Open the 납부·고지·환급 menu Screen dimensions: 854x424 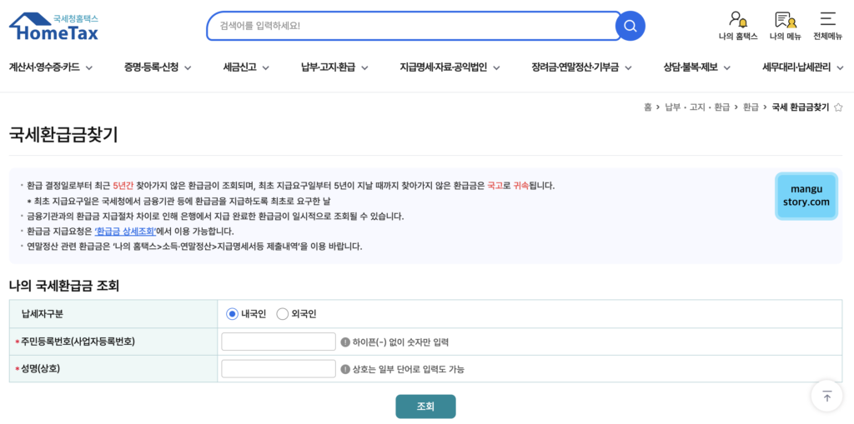(329, 67)
